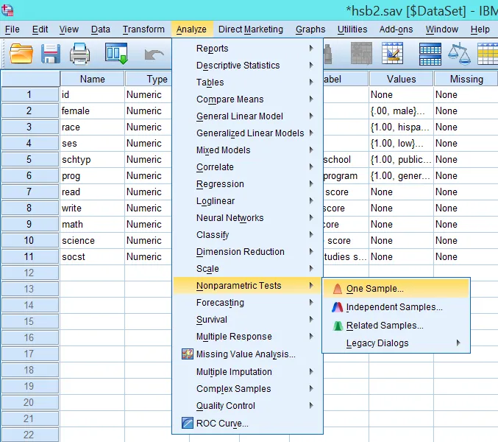Click the Undo arrow icon

[x=154, y=55]
